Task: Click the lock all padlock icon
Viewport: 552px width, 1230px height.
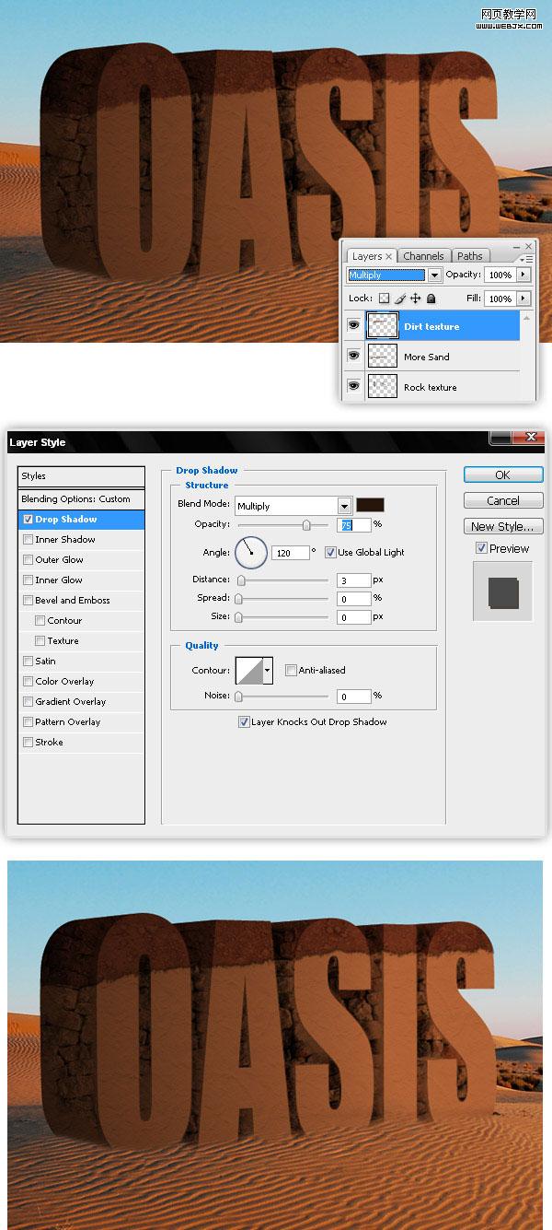Action: click(x=431, y=299)
